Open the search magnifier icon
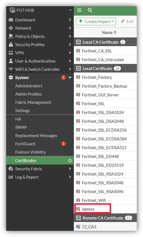The width and height of the screenshot is (143, 237). [90, 10]
